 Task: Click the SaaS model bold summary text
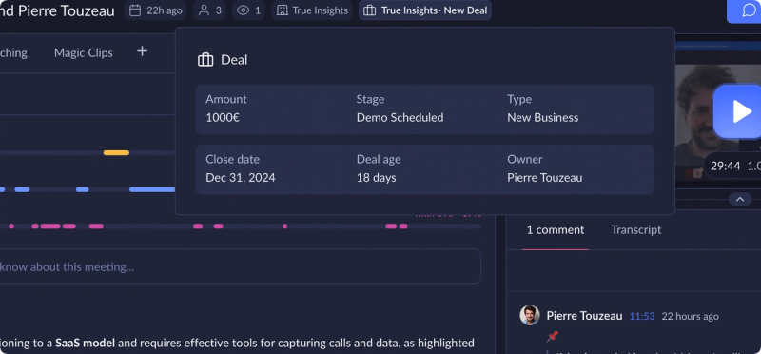[x=85, y=343]
